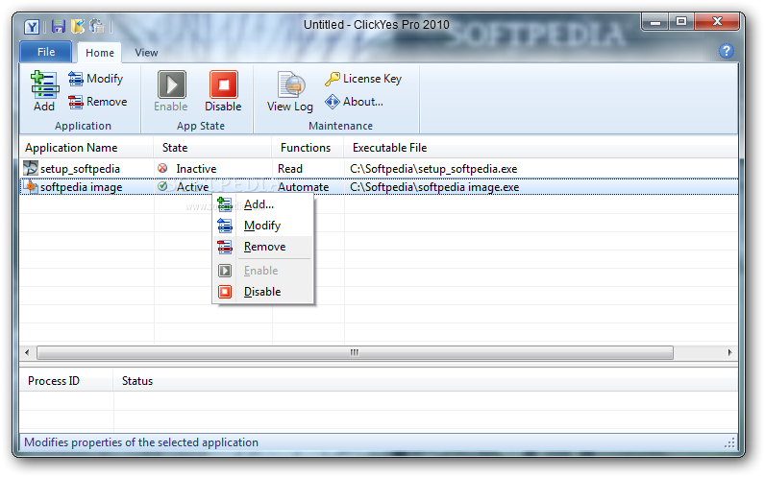Choose Remove from the context menu
The height and width of the screenshot is (477, 765).
coord(263,247)
